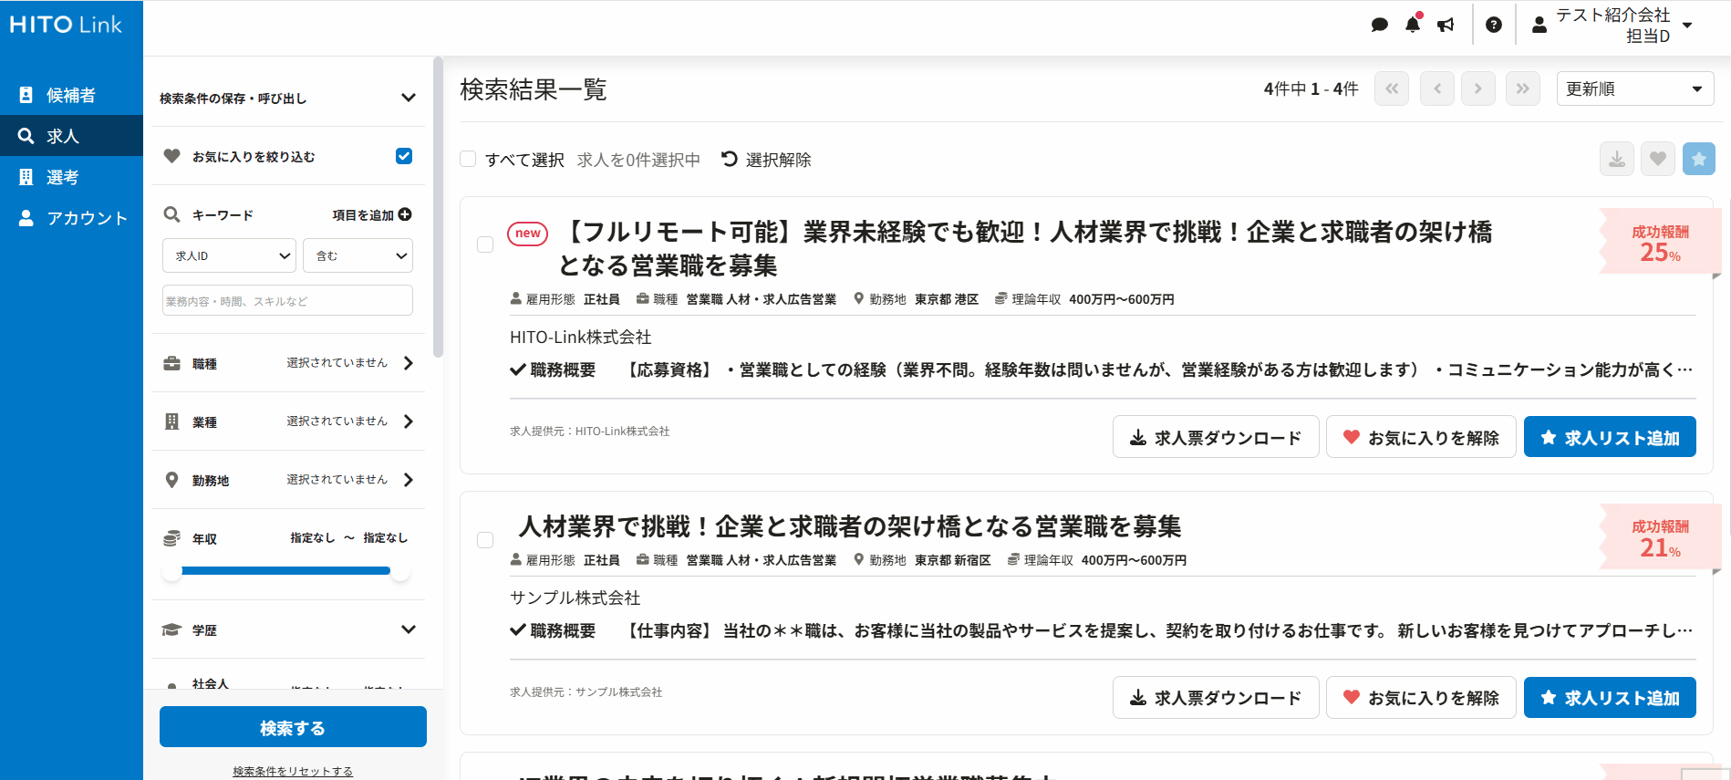The height and width of the screenshot is (780, 1731).
Task: Click the heart icon beside お気に入りを絞り込む
Action: tap(171, 156)
